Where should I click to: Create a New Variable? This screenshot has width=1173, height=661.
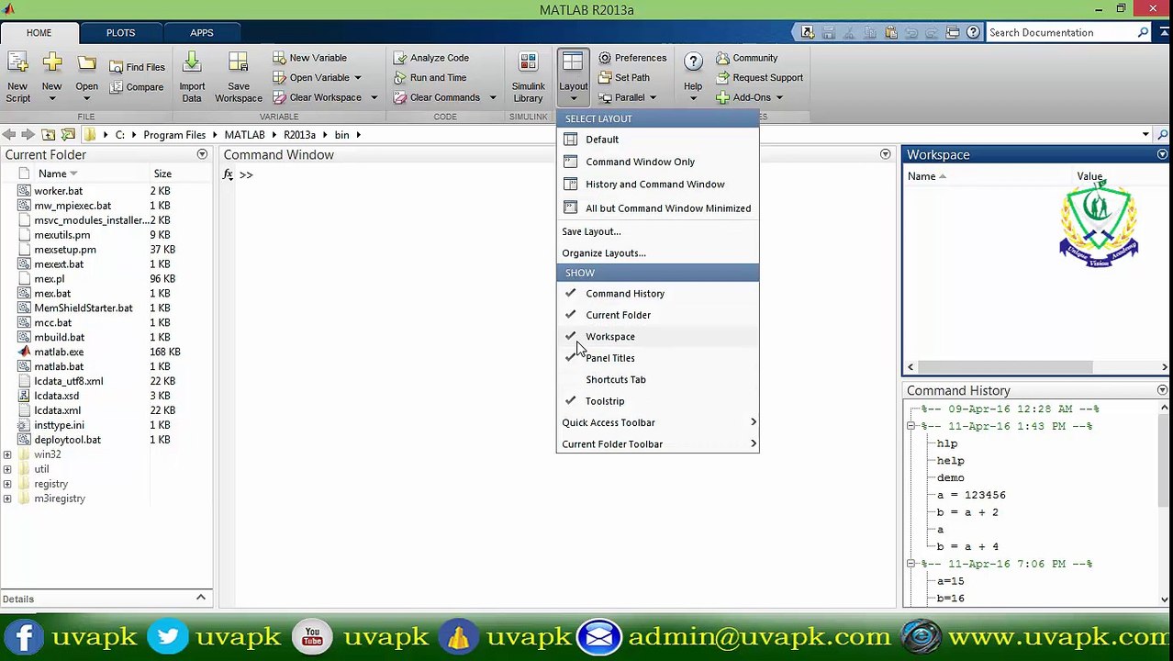point(309,58)
